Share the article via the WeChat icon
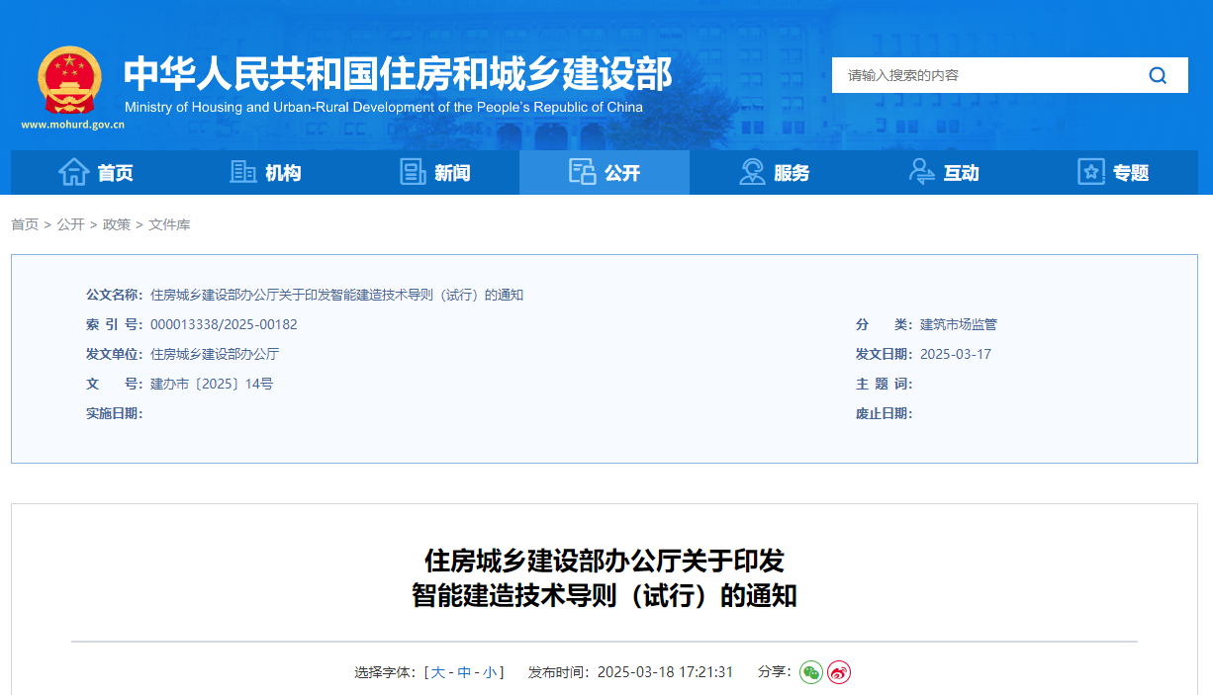The height and width of the screenshot is (695, 1213). point(811,672)
